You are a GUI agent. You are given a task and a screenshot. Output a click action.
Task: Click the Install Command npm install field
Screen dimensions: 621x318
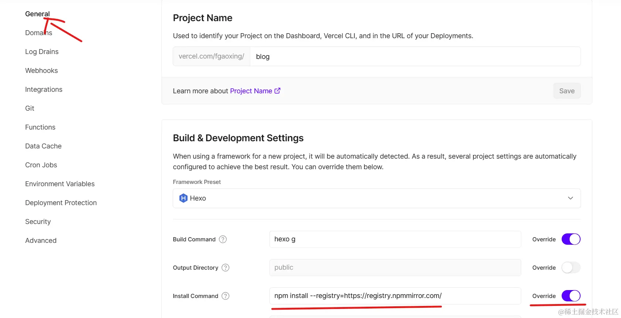[395, 296]
